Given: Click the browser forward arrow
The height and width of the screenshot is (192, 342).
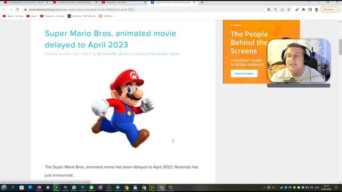Looking at the screenshot, I should coord(11,10).
